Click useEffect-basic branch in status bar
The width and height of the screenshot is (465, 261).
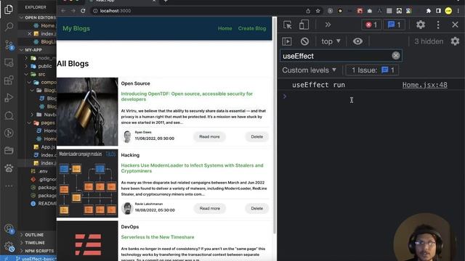point(36,259)
